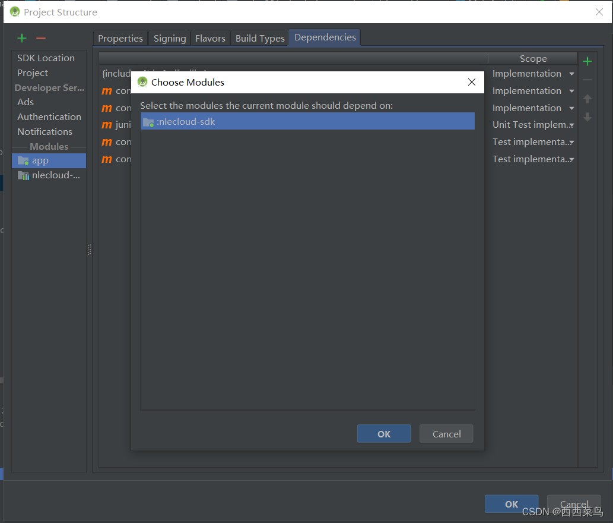
Task: Click red minus to remove module
Action: pyautogui.click(x=41, y=38)
